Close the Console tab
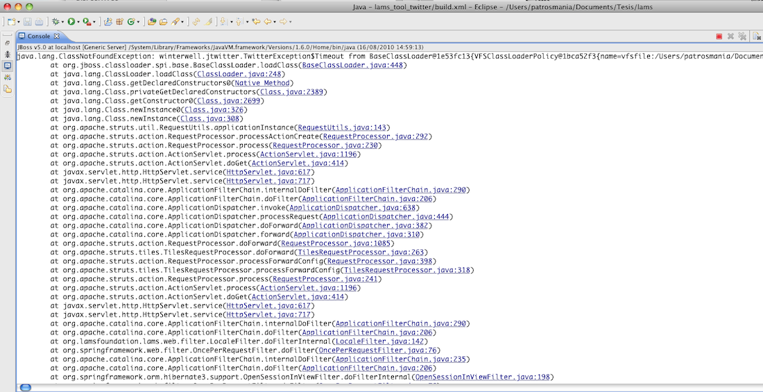The width and height of the screenshot is (763, 392). click(x=57, y=36)
